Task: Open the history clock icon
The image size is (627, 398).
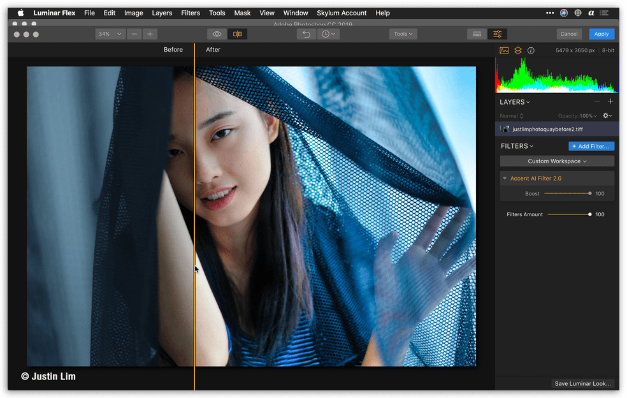Action: tap(326, 34)
